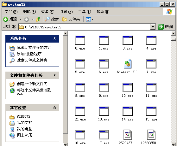The image size is (177, 146).
Task: Click the task pane scrollbar up arrow
Action: click(x=65, y=33)
